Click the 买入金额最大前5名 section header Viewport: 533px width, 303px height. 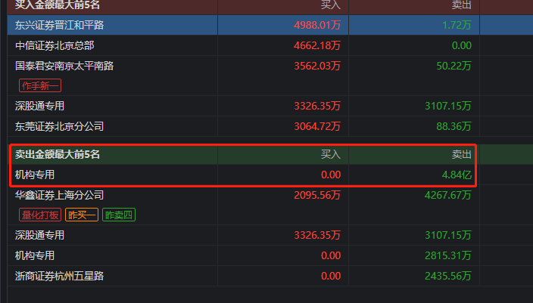[58, 5]
